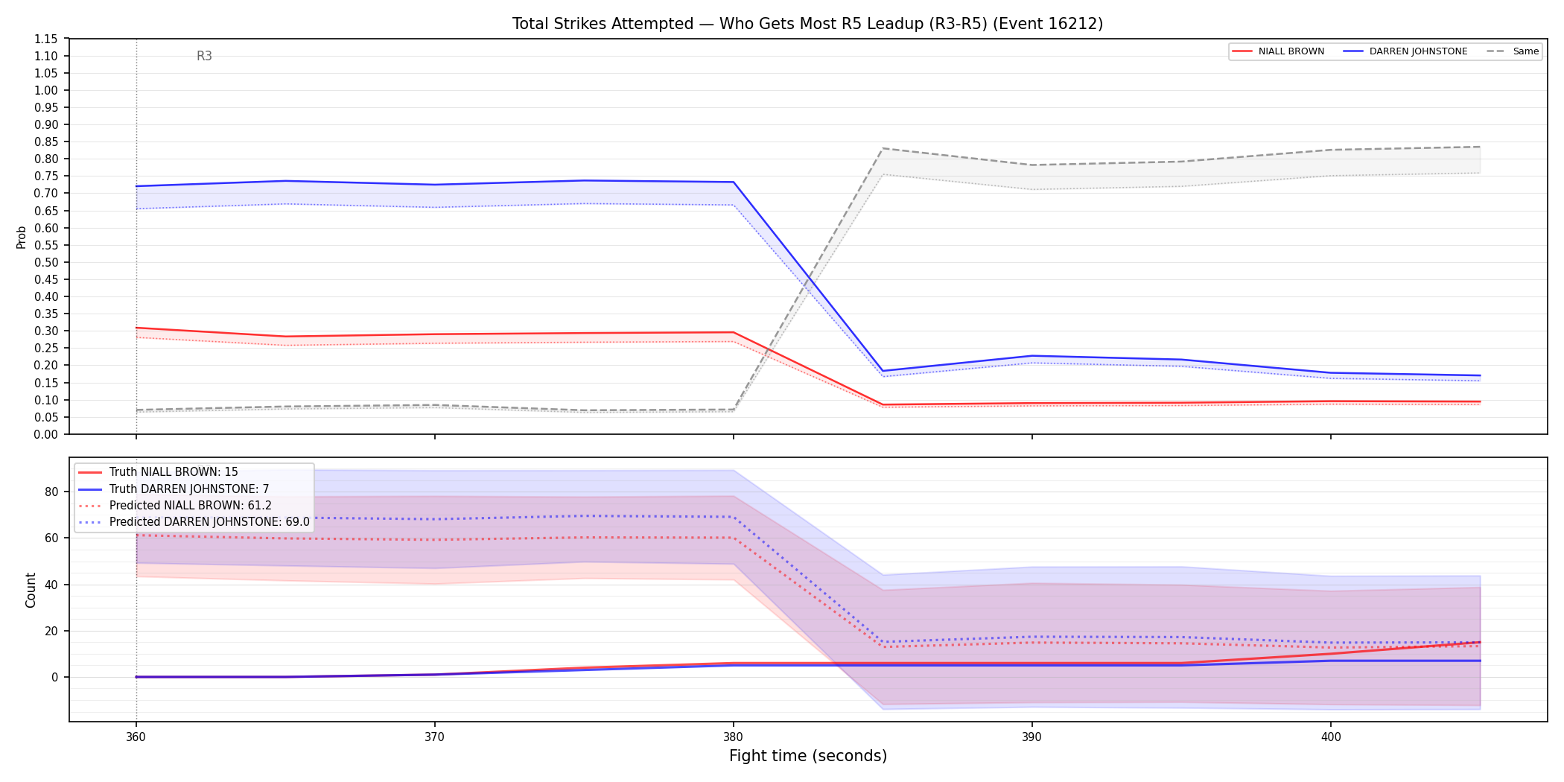1564x782 pixels.
Task: Click the x-axis tick label 380
Action: tap(733, 737)
